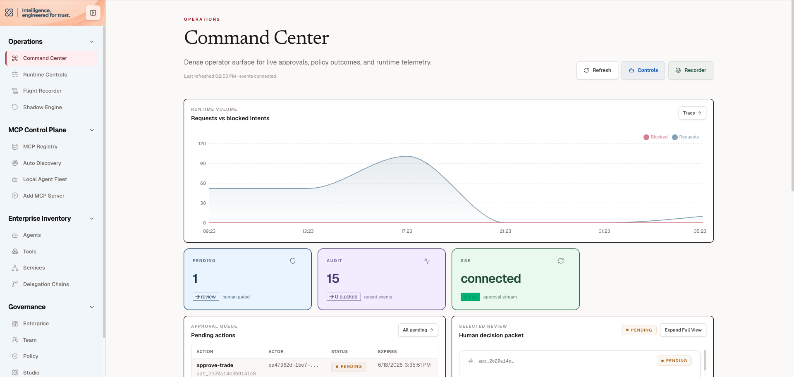
Task: Collapse the Operations section chevron
Action: click(92, 42)
